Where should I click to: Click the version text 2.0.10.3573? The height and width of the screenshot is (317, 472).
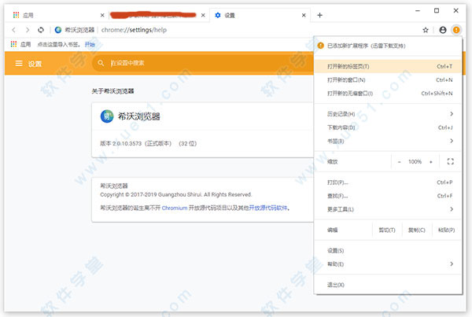coord(127,144)
